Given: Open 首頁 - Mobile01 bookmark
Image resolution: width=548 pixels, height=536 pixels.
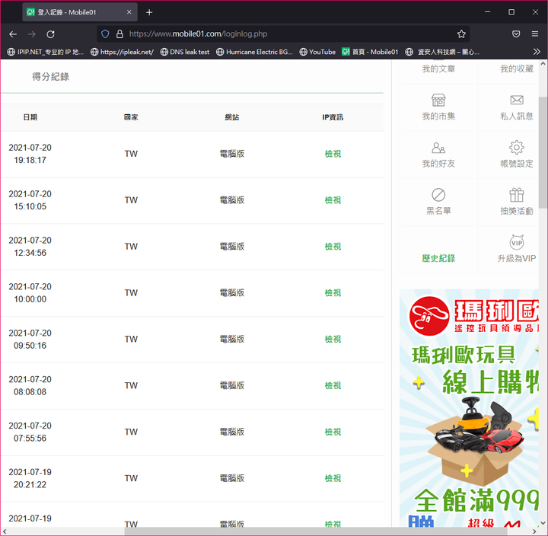Looking at the screenshot, I should [370, 52].
